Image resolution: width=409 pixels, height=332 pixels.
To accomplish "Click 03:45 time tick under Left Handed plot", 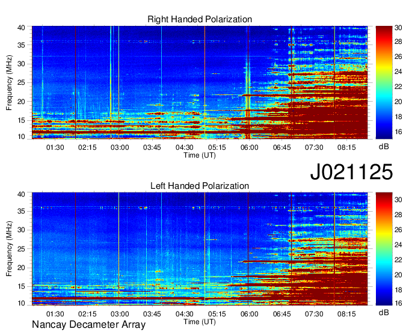I will pyautogui.click(x=152, y=314).
